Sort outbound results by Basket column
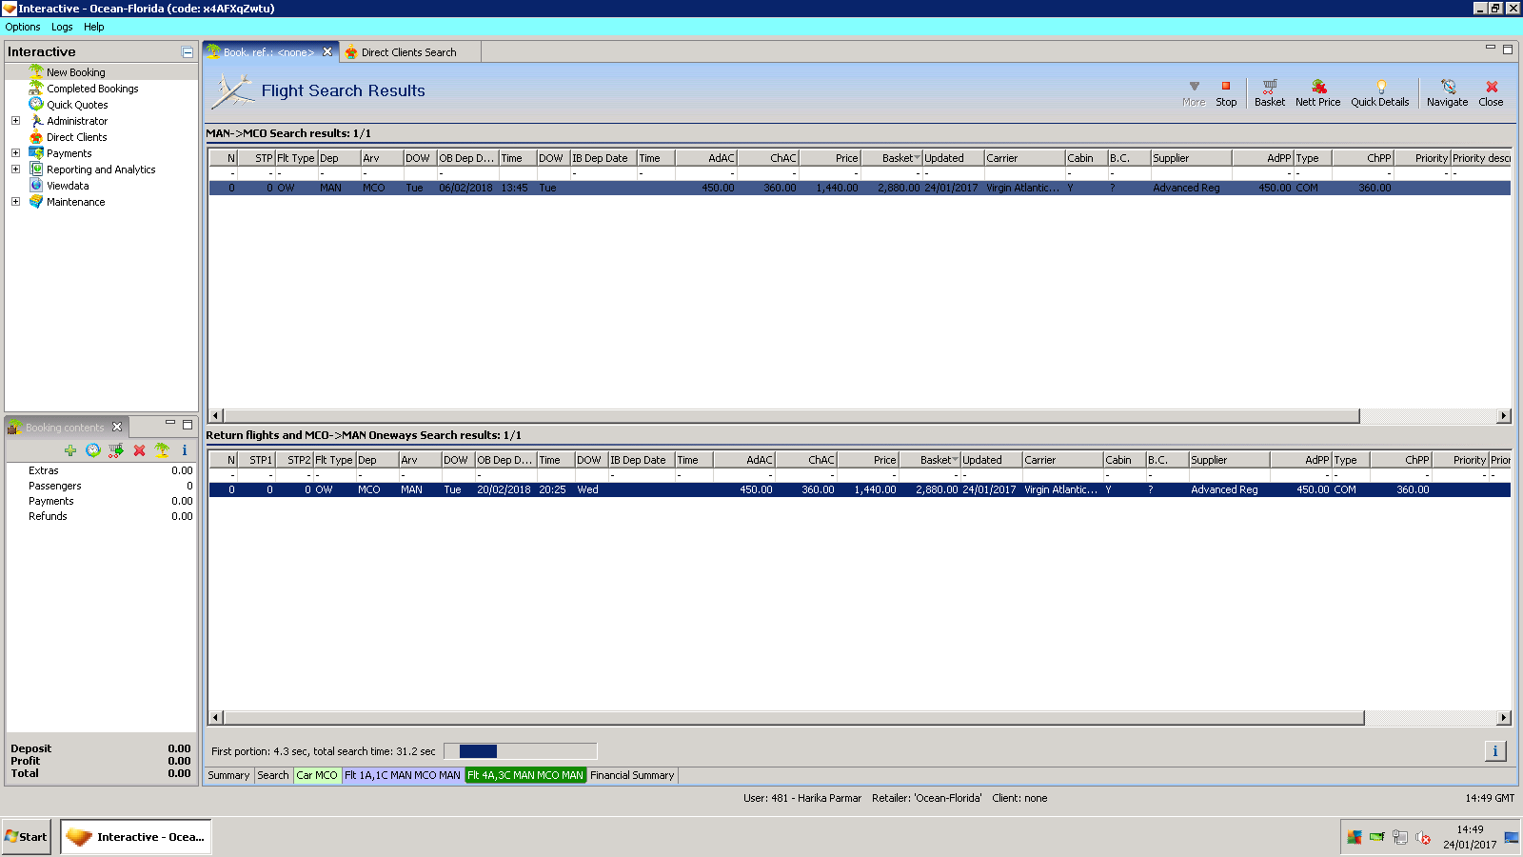This screenshot has width=1523, height=857. point(892,158)
